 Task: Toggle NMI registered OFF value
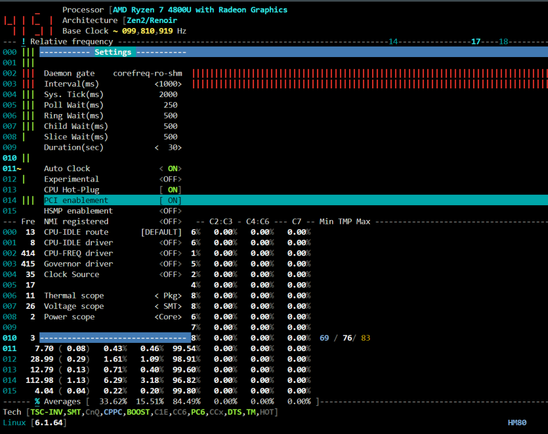point(170,222)
